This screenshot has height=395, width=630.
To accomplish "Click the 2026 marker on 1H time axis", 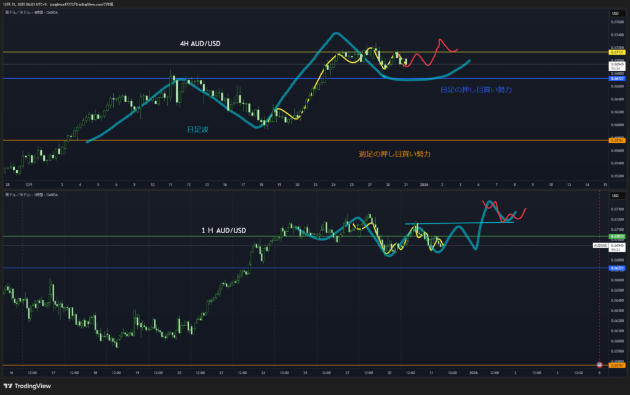I will tap(474, 373).
